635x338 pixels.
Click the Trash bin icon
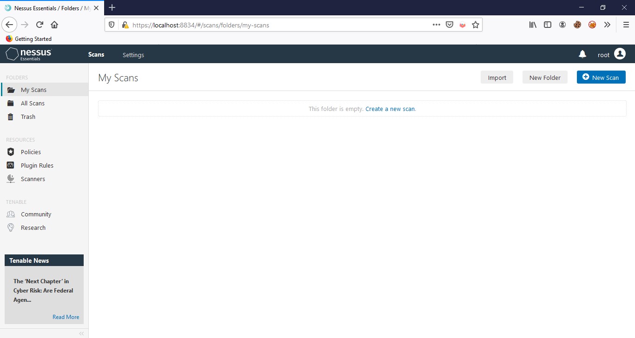click(x=11, y=117)
